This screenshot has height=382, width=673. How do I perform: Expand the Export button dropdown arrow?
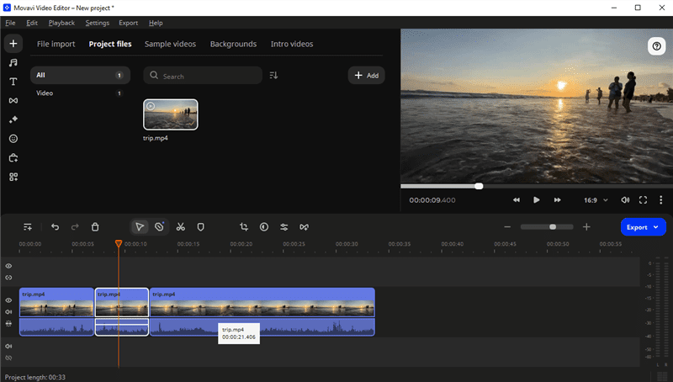coord(655,227)
